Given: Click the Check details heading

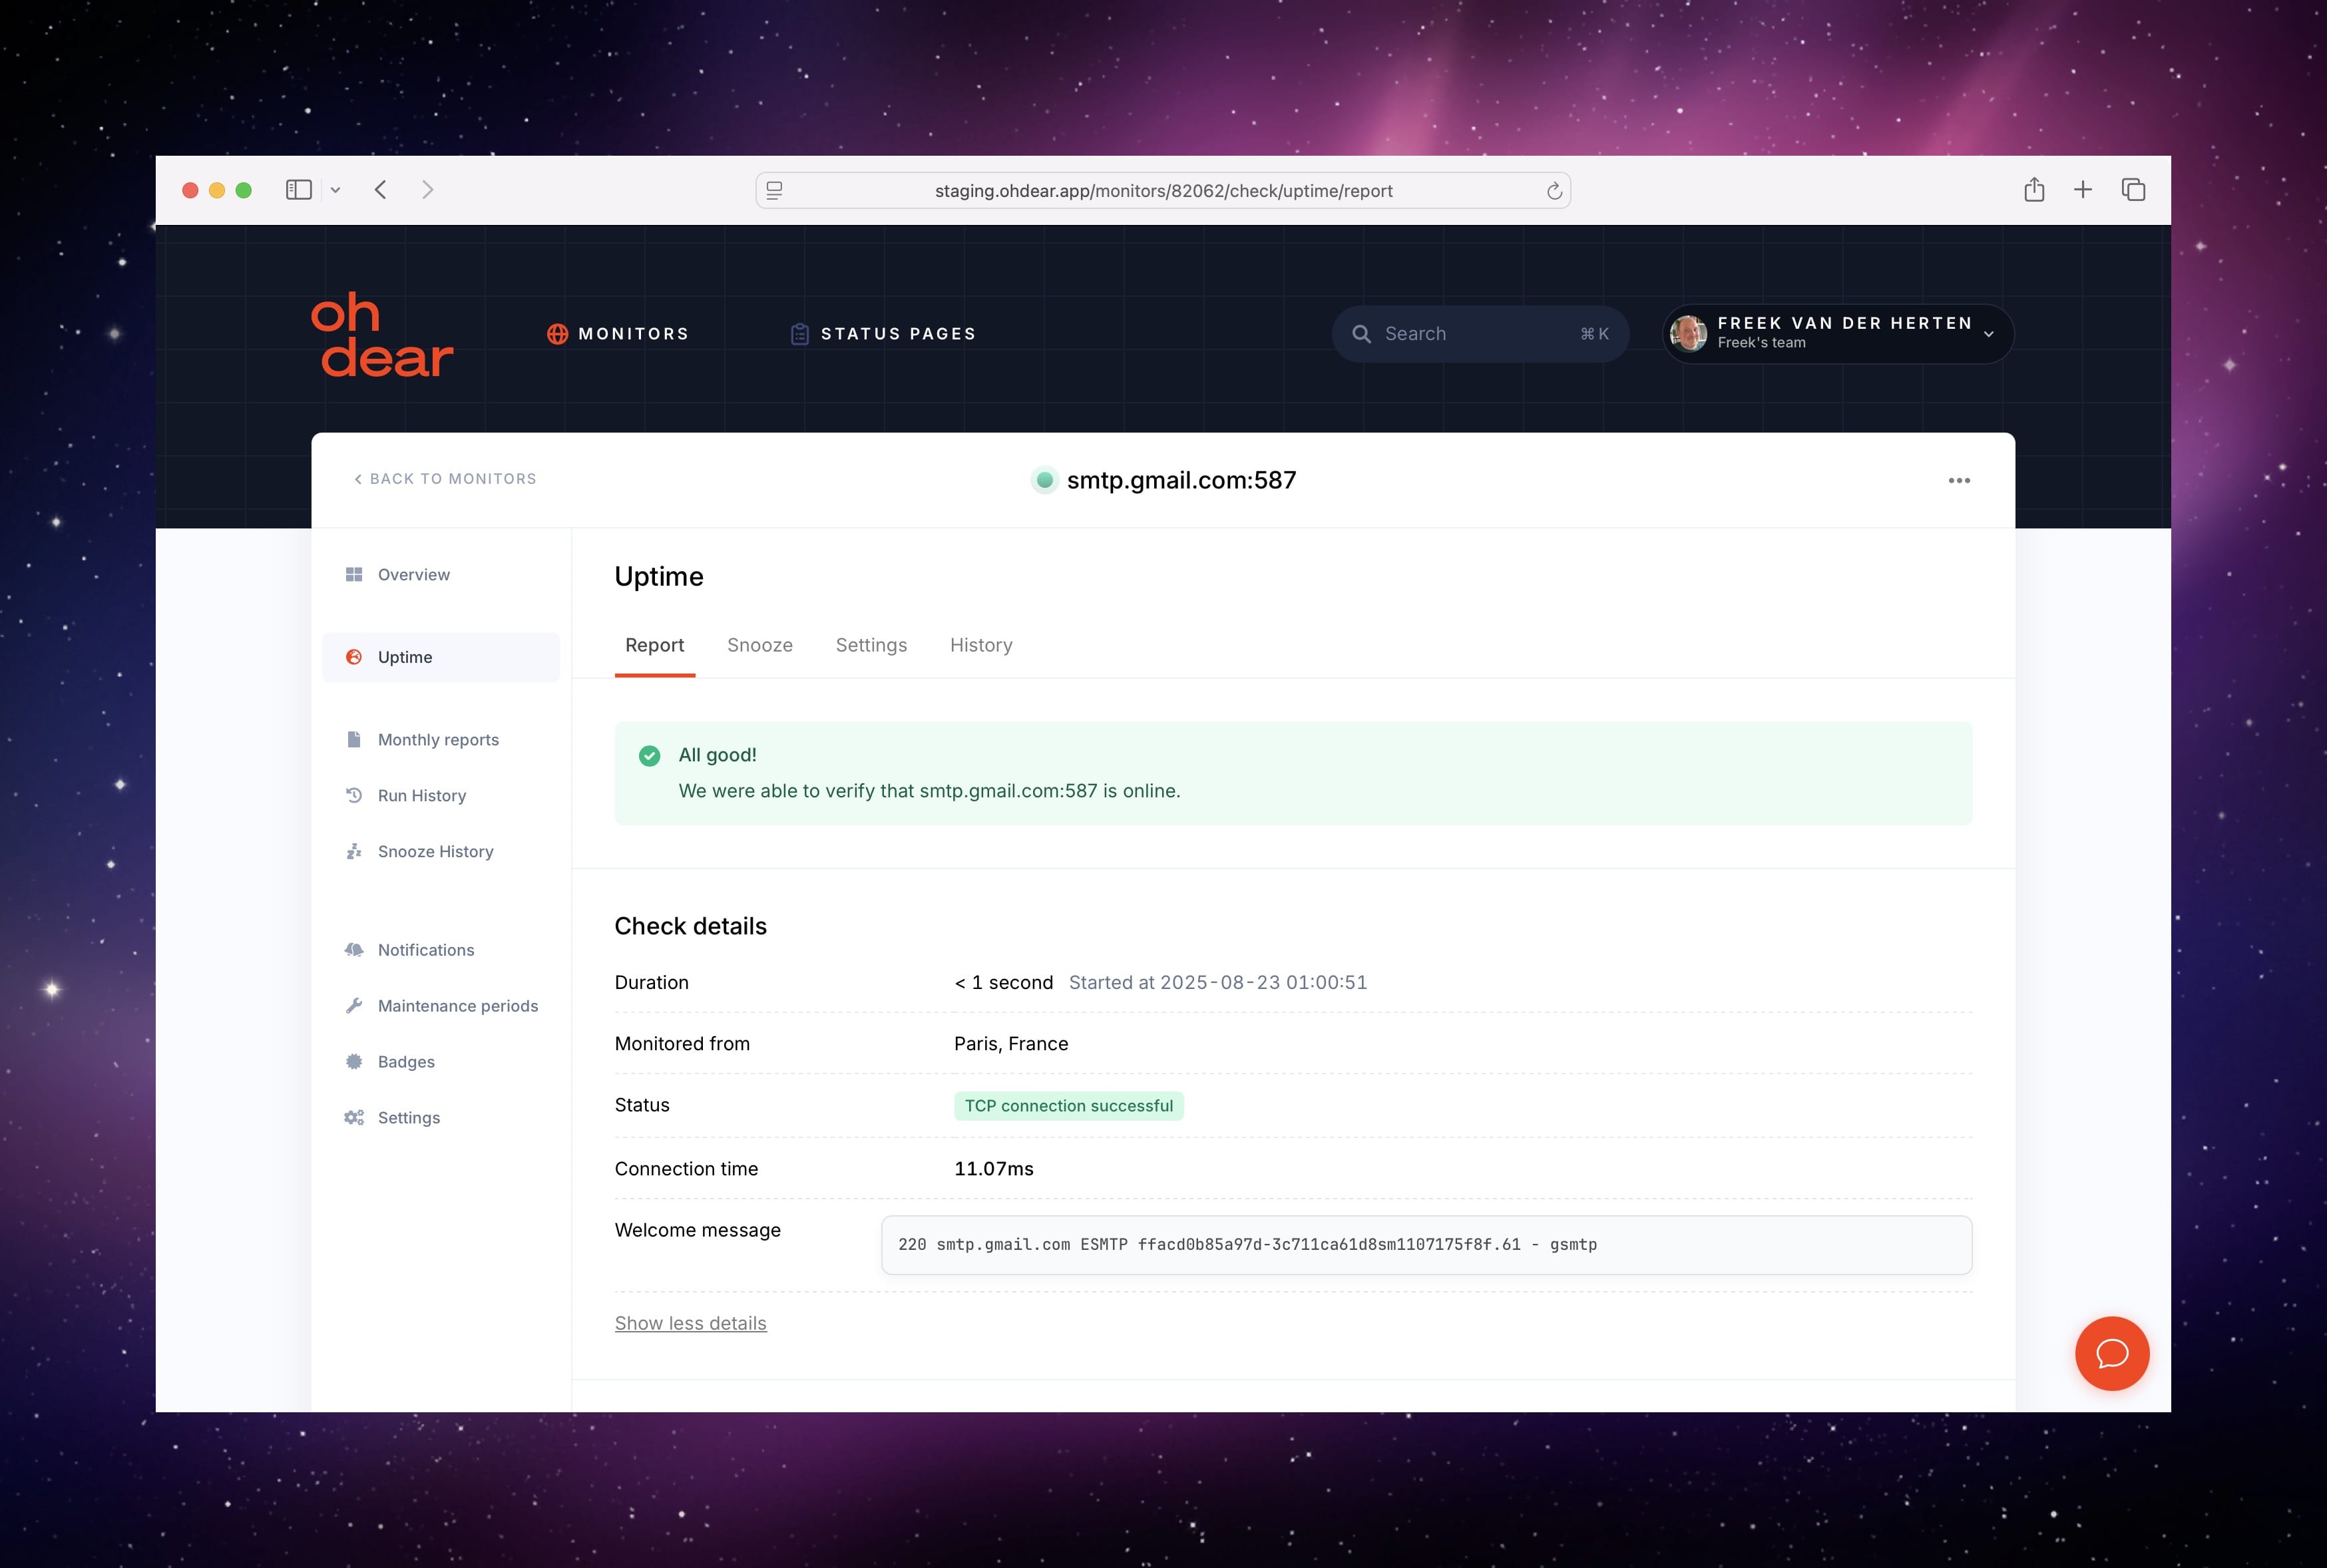Looking at the screenshot, I should [690, 926].
